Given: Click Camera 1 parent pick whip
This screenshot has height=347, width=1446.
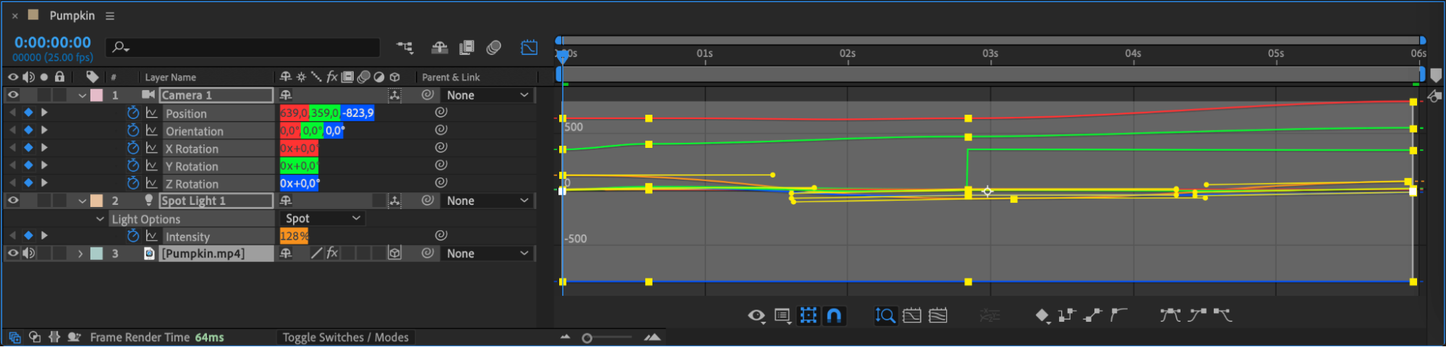Looking at the screenshot, I should (x=428, y=95).
